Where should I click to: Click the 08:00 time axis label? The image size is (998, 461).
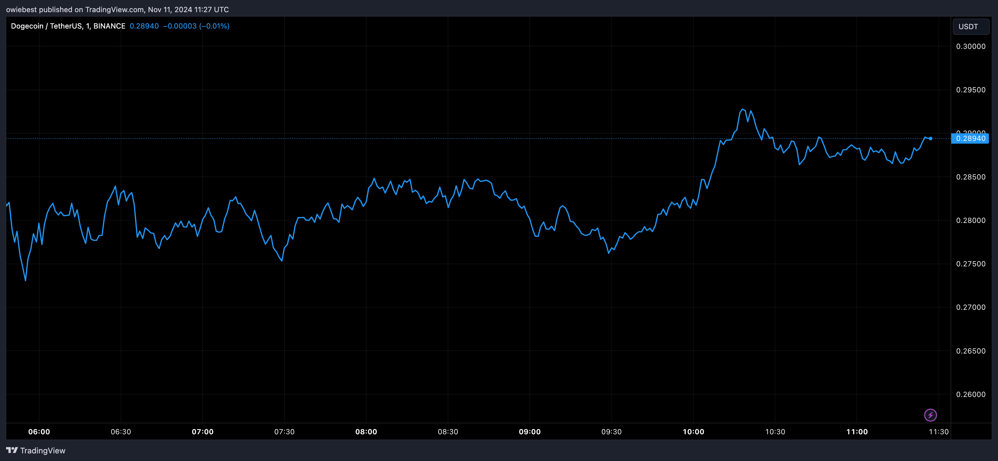tap(366, 432)
